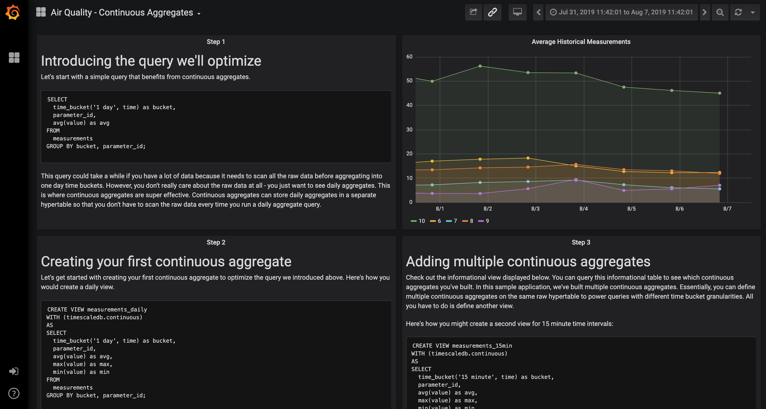766x409 pixels.
Task: Zoom out time range with magnifier
Action: point(720,12)
